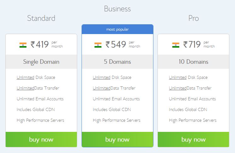Click the India flag icon in Standard plan

(23, 45)
